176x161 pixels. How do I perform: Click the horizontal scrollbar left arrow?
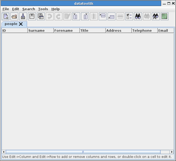click(x=4, y=152)
